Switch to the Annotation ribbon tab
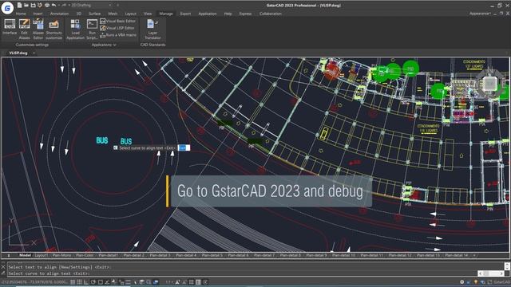Screen dimensions: 511x287 (x=59, y=14)
